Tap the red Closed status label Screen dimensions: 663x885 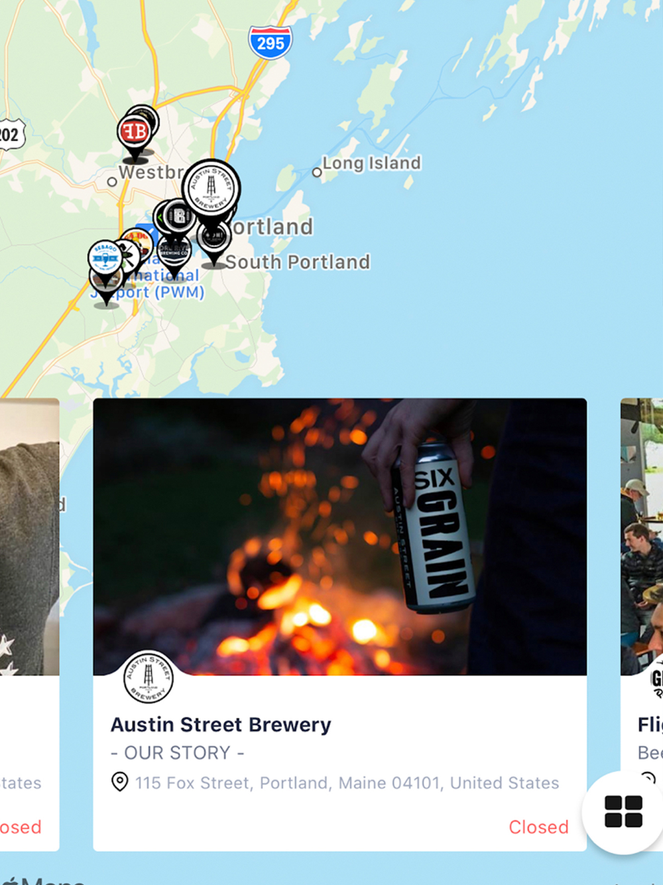point(538,827)
